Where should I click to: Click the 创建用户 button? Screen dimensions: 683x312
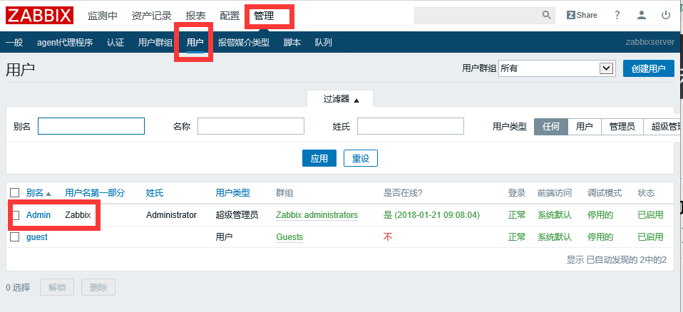(649, 68)
